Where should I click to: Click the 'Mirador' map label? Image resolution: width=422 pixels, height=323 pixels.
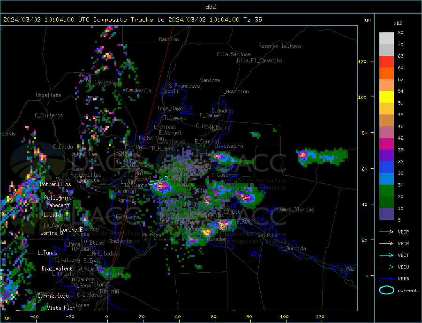pyautogui.click(x=217, y=239)
